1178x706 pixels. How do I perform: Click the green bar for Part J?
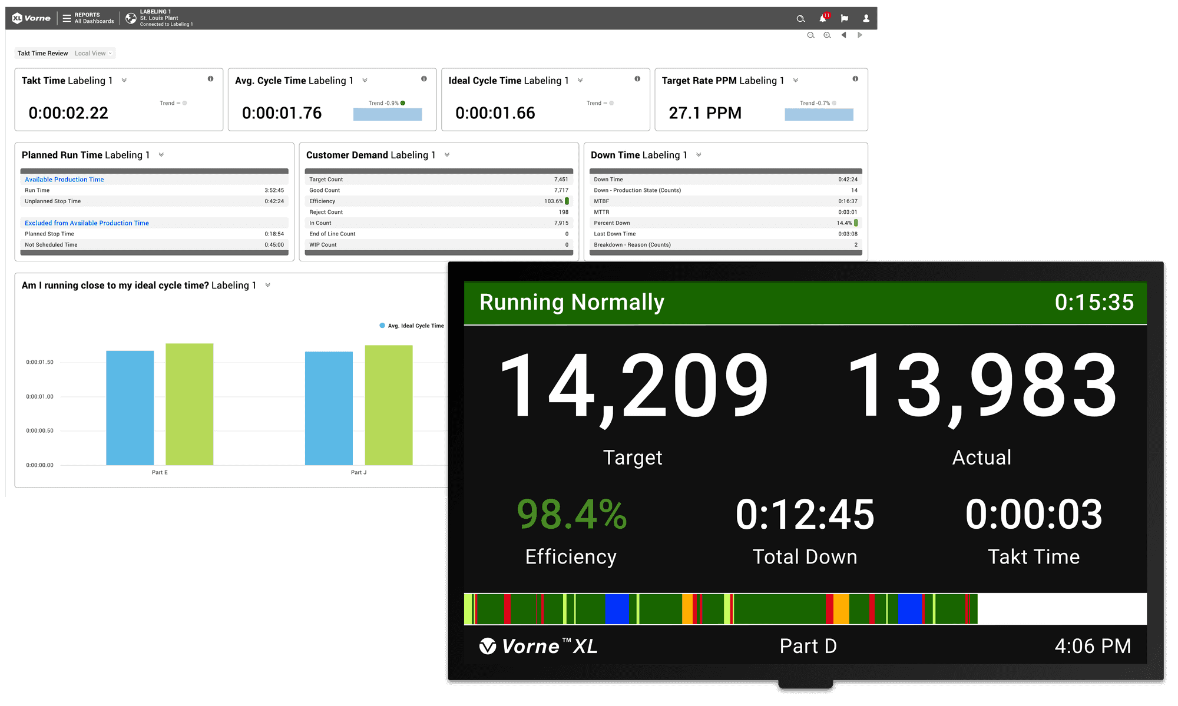click(388, 405)
